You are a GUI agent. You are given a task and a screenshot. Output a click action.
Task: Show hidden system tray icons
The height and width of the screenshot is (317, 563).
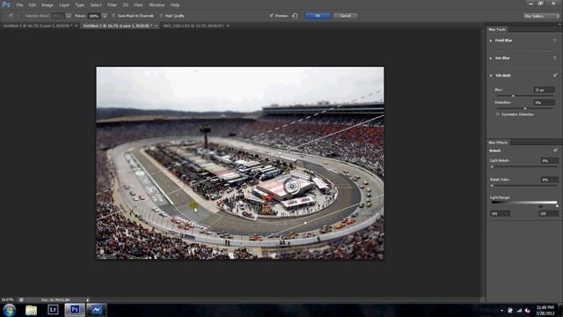(501, 311)
